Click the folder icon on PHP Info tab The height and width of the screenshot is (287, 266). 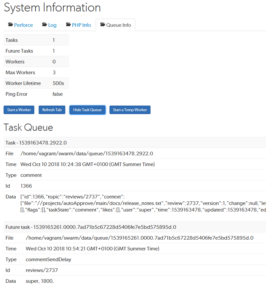point(68,25)
